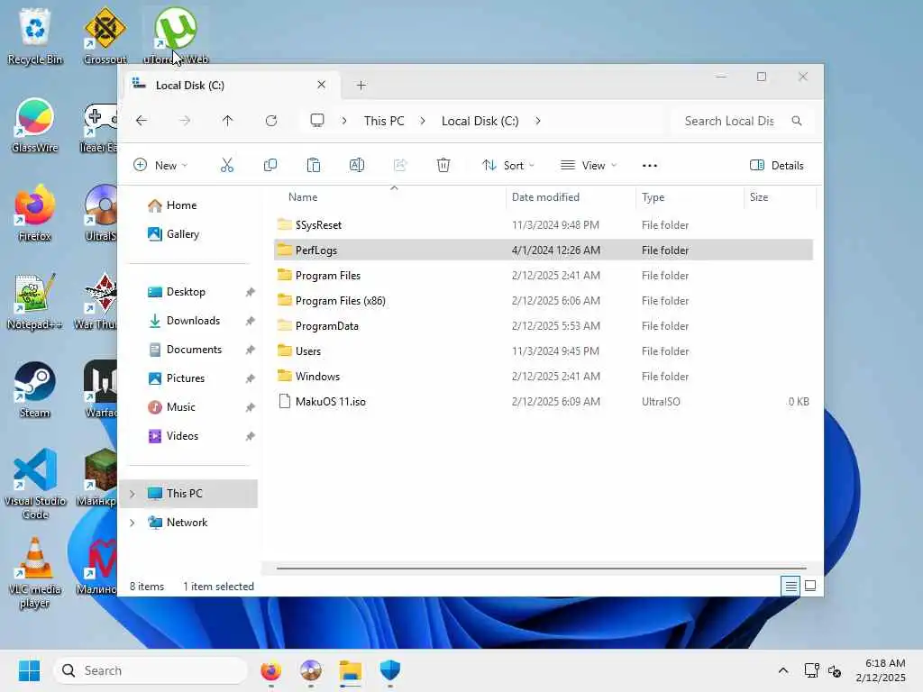Close the Local Disk (C:) tab

pos(322,85)
